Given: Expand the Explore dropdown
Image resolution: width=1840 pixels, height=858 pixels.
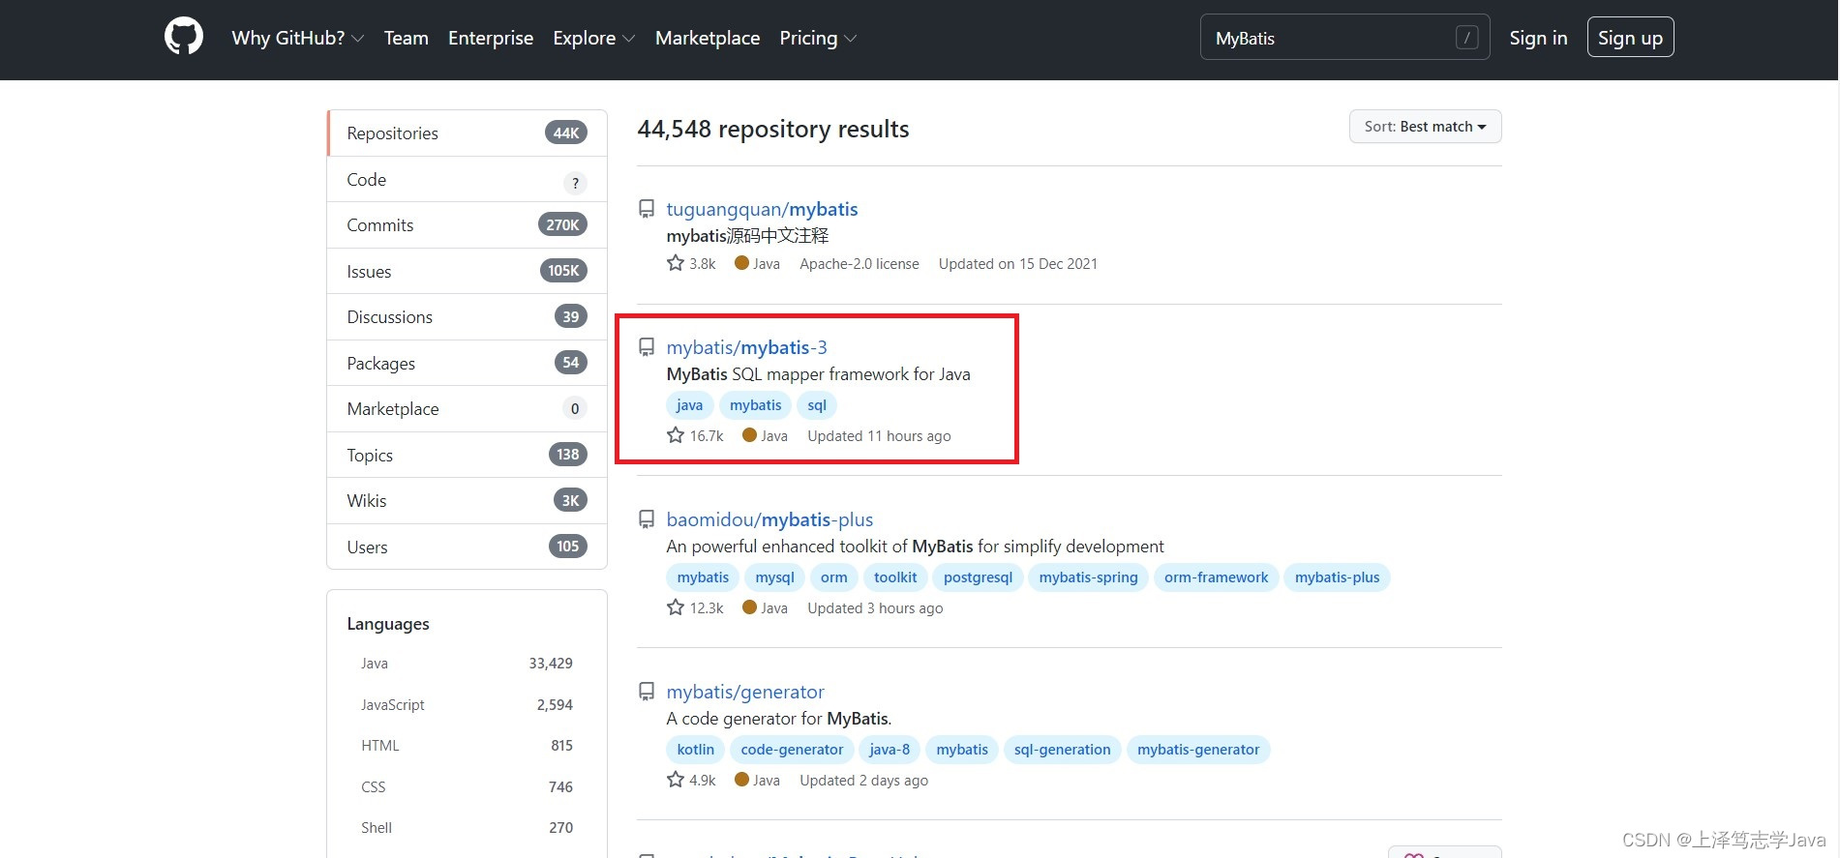Looking at the screenshot, I should (x=593, y=38).
